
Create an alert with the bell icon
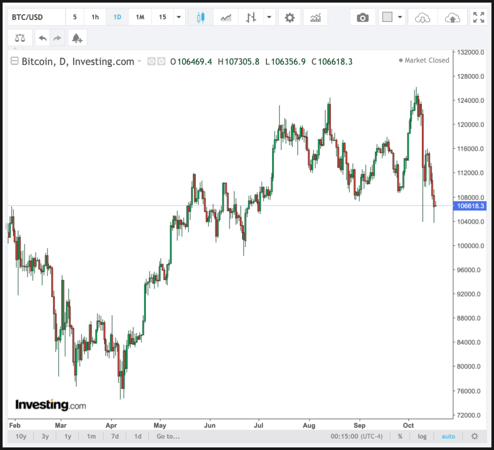pos(77,38)
